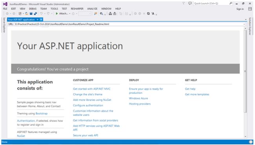The width and height of the screenshot is (255, 145).
Task: Open Get started with ASP.NET MVC link
Action: (x=91, y=89)
